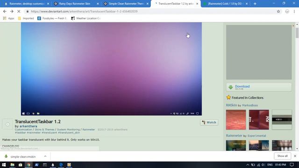
Task: Open the Imported bookmarks folder
Action: (x=26, y=18)
